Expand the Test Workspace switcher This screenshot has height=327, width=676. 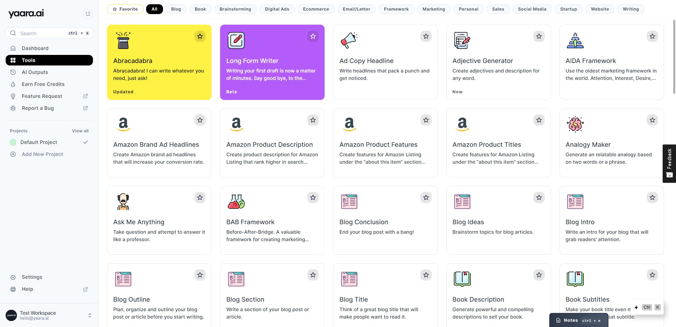click(x=89, y=315)
